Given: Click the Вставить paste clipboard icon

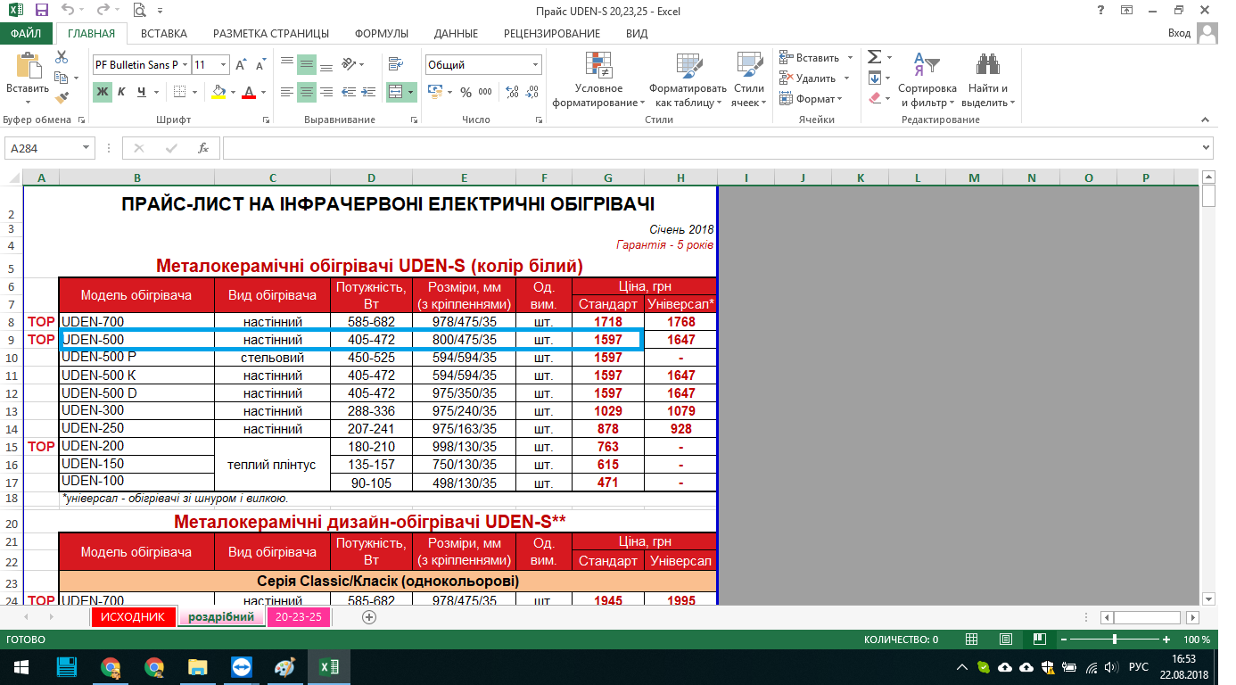Looking at the screenshot, I should click(x=28, y=66).
